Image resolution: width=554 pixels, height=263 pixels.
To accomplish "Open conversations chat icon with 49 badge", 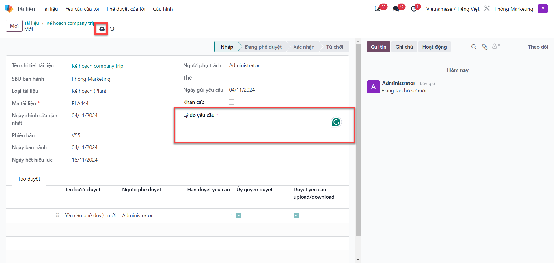I will [396, 9].
